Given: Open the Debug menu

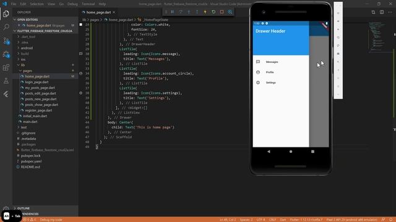Looking at the screenshot, I should (72, 4).
